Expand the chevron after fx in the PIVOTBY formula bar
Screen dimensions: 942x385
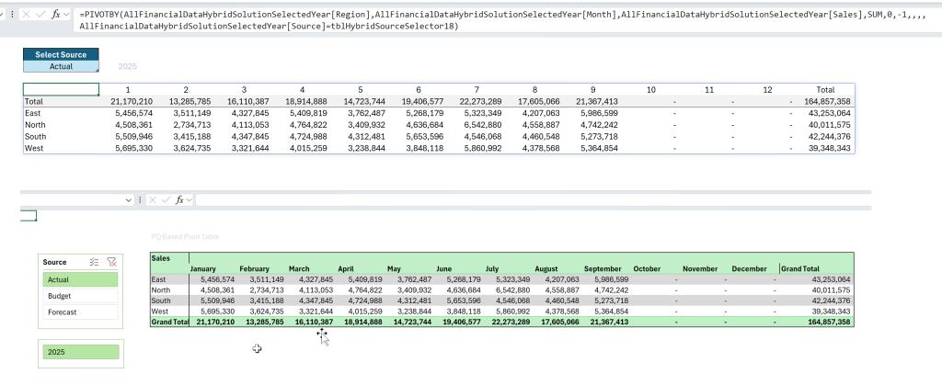click(x=66, y=15)
